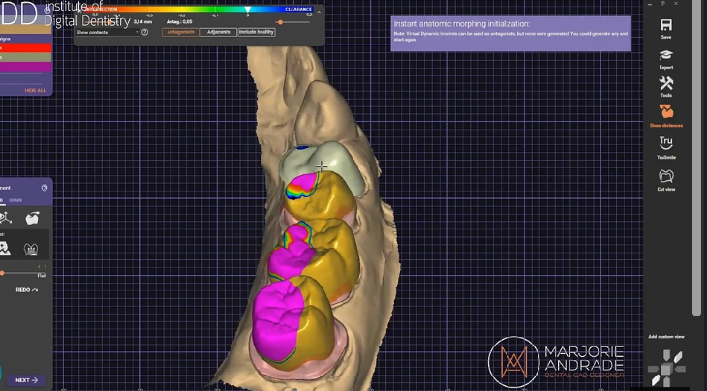Adjust the Antag. distance slider
The width and height of the screenshot is (707, 391).
[281, 22]
